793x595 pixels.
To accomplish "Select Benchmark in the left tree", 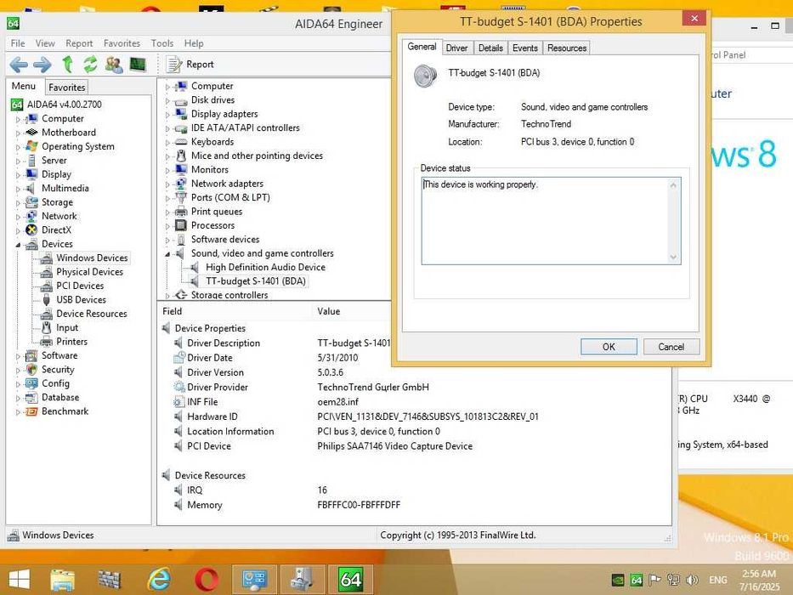I will coord(65,411).
